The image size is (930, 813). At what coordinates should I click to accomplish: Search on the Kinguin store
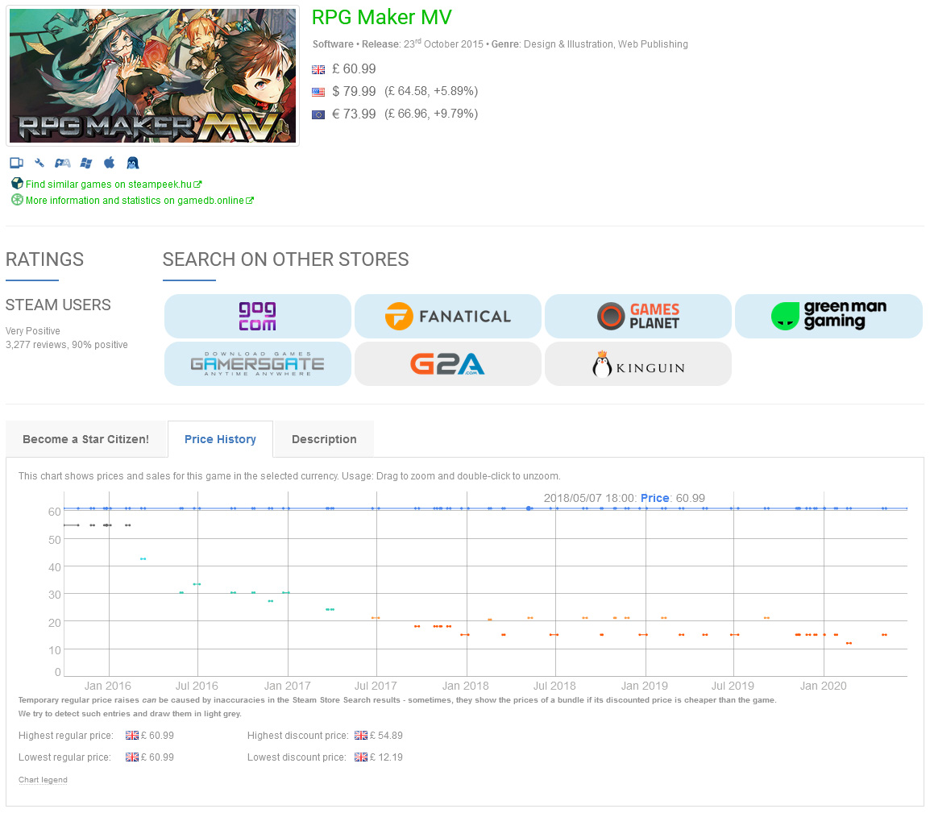pyautogui.click(x=637, y=363)
